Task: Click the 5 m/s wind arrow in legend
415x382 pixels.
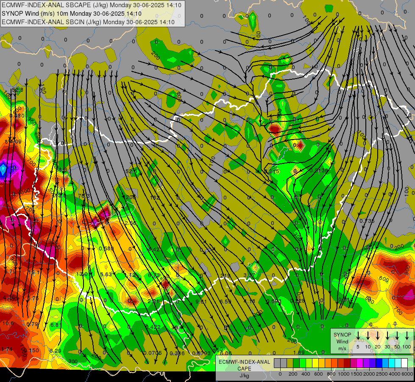Action: tap(358, 336)
